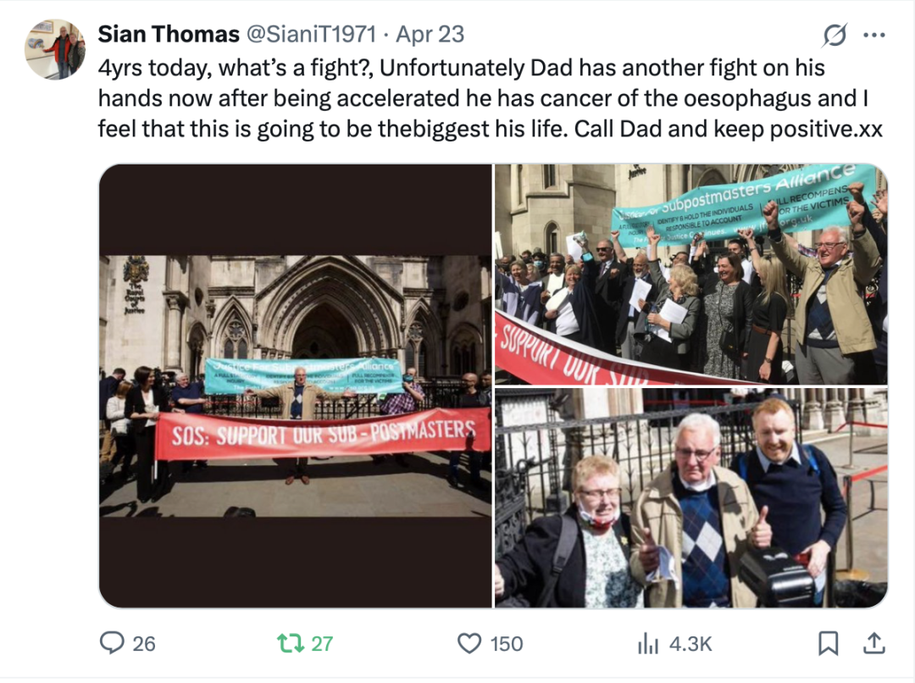This screenshot has height=683, width=915.
Task: Like the tweet with heart icon
Action: [x=469, y=644]
